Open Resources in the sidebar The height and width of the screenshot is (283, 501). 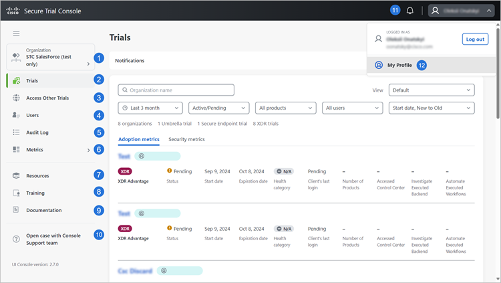click(51, 176)
